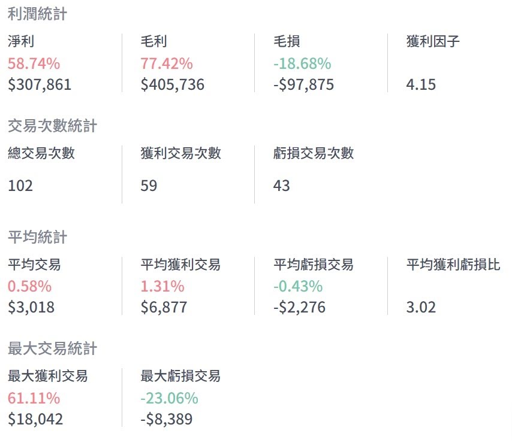This screenshot has width=512, height=443.
Task: Select the 淨利 percentage 58.74%
Action: click(x=34, y=63)
